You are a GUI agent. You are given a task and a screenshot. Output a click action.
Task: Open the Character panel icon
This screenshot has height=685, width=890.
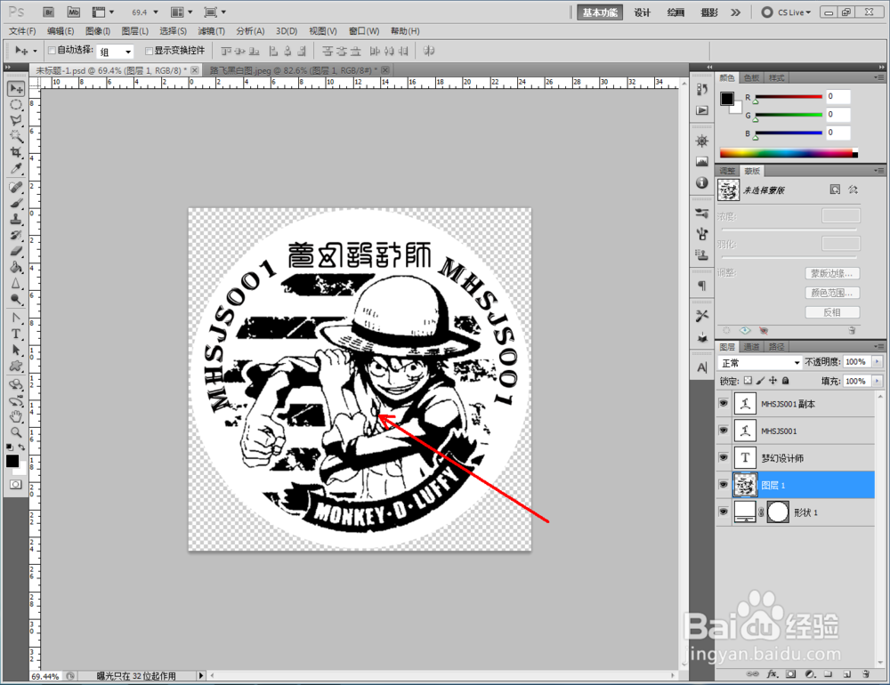click(702, 367)
